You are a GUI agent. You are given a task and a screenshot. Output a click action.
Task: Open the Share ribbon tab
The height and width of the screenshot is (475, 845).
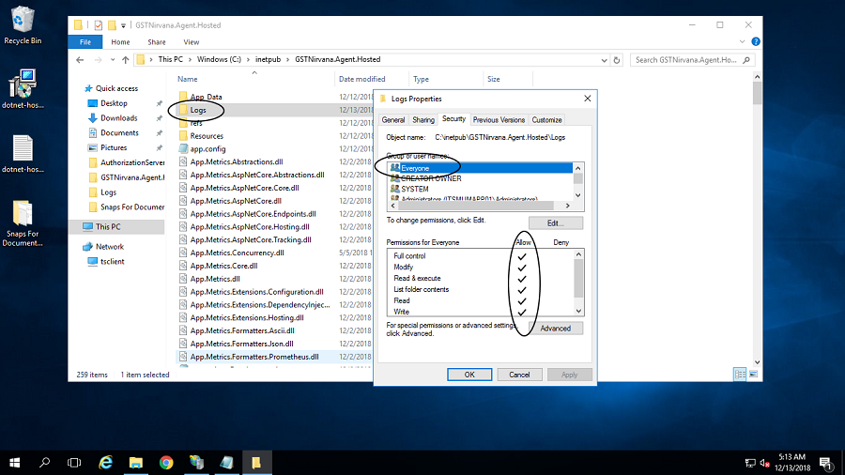point(156,42)
